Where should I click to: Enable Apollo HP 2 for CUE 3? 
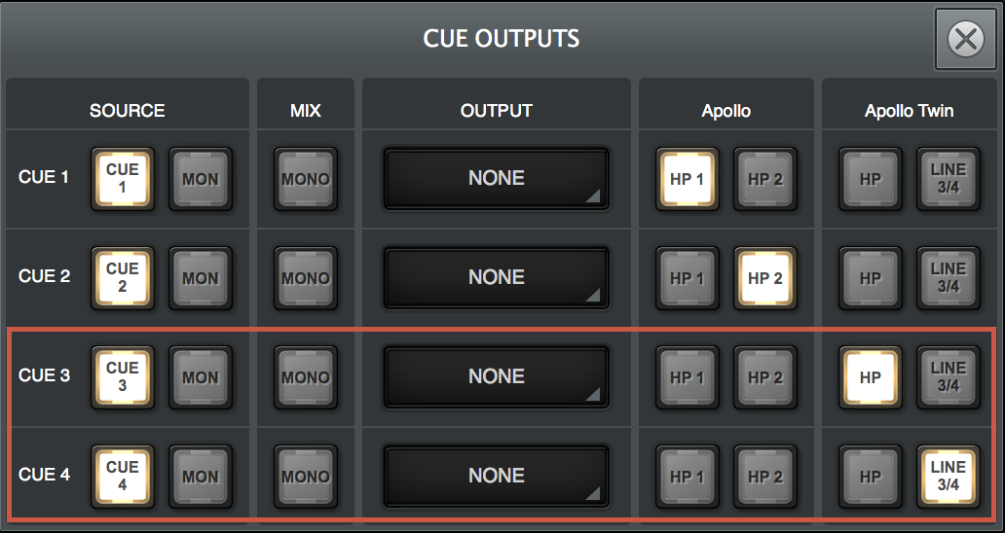pyautogui.click(x=765, y=377)
